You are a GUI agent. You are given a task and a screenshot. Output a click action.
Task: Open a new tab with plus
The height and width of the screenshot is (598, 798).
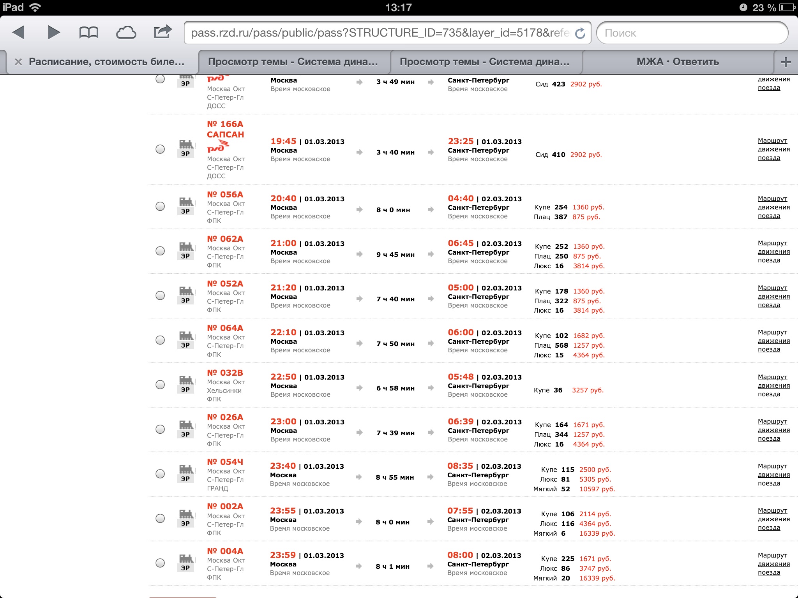(x=786, y=62)
